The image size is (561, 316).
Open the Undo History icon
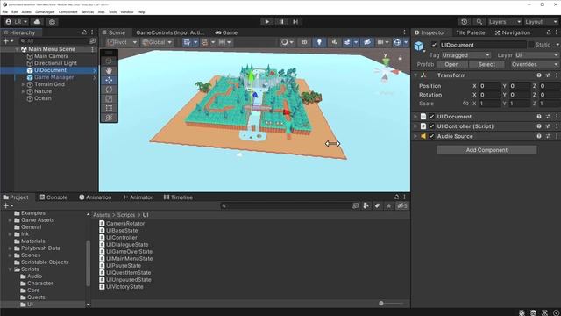point(464,22)
